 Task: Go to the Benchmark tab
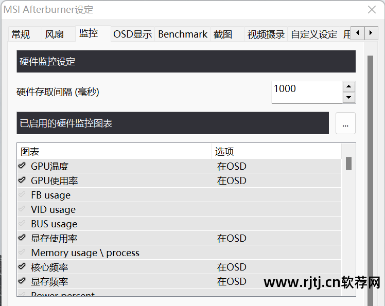coord(183,34)
